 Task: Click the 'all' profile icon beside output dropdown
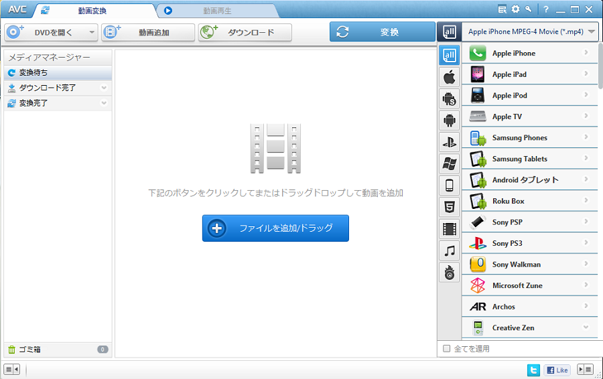click(x=449, y=32)
